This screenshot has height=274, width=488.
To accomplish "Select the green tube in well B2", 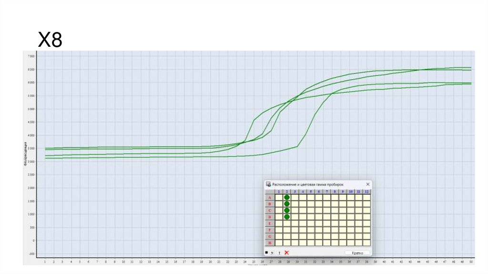I will point(286,204).
